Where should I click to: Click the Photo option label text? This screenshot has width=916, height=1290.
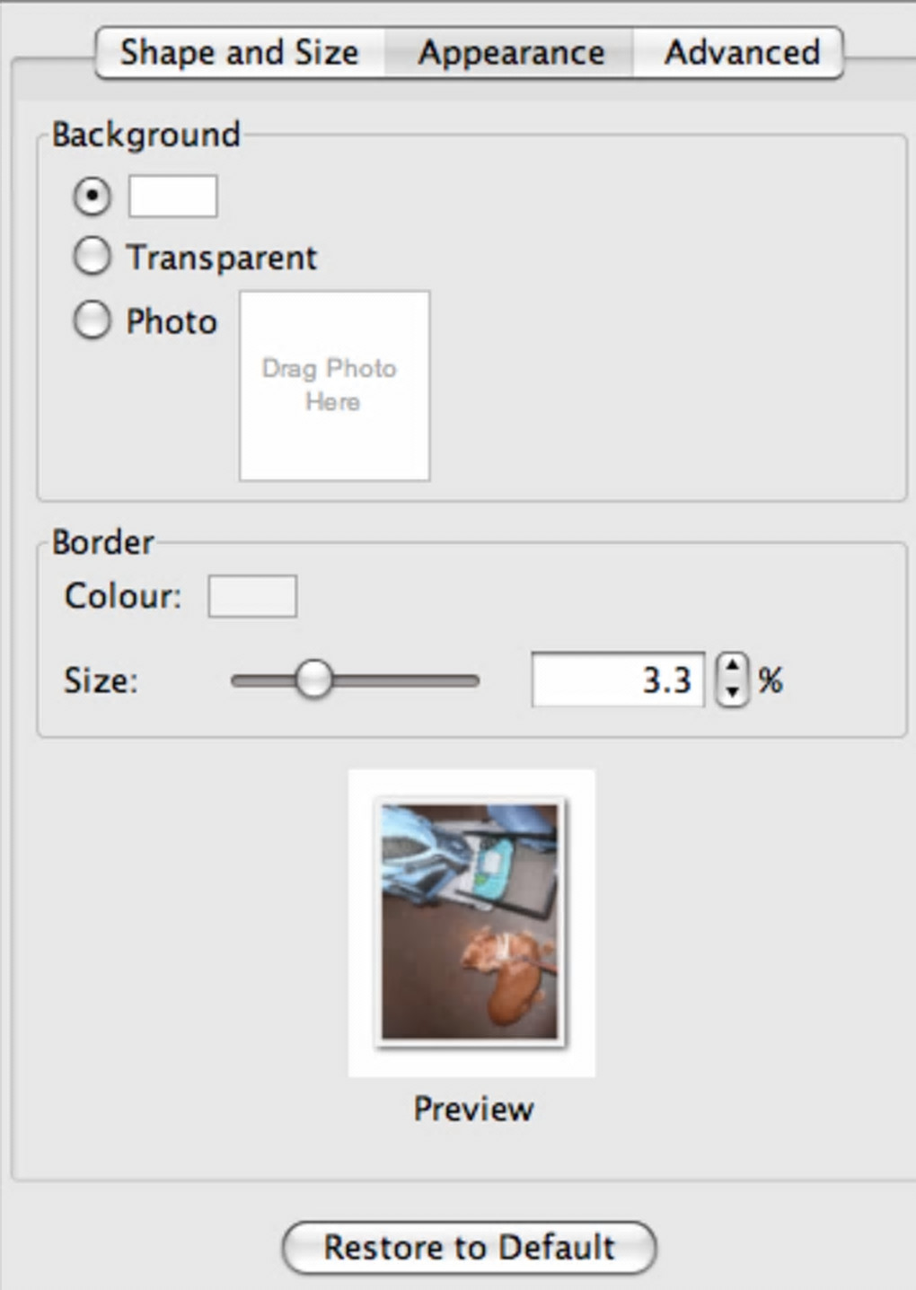pos(172,321)
